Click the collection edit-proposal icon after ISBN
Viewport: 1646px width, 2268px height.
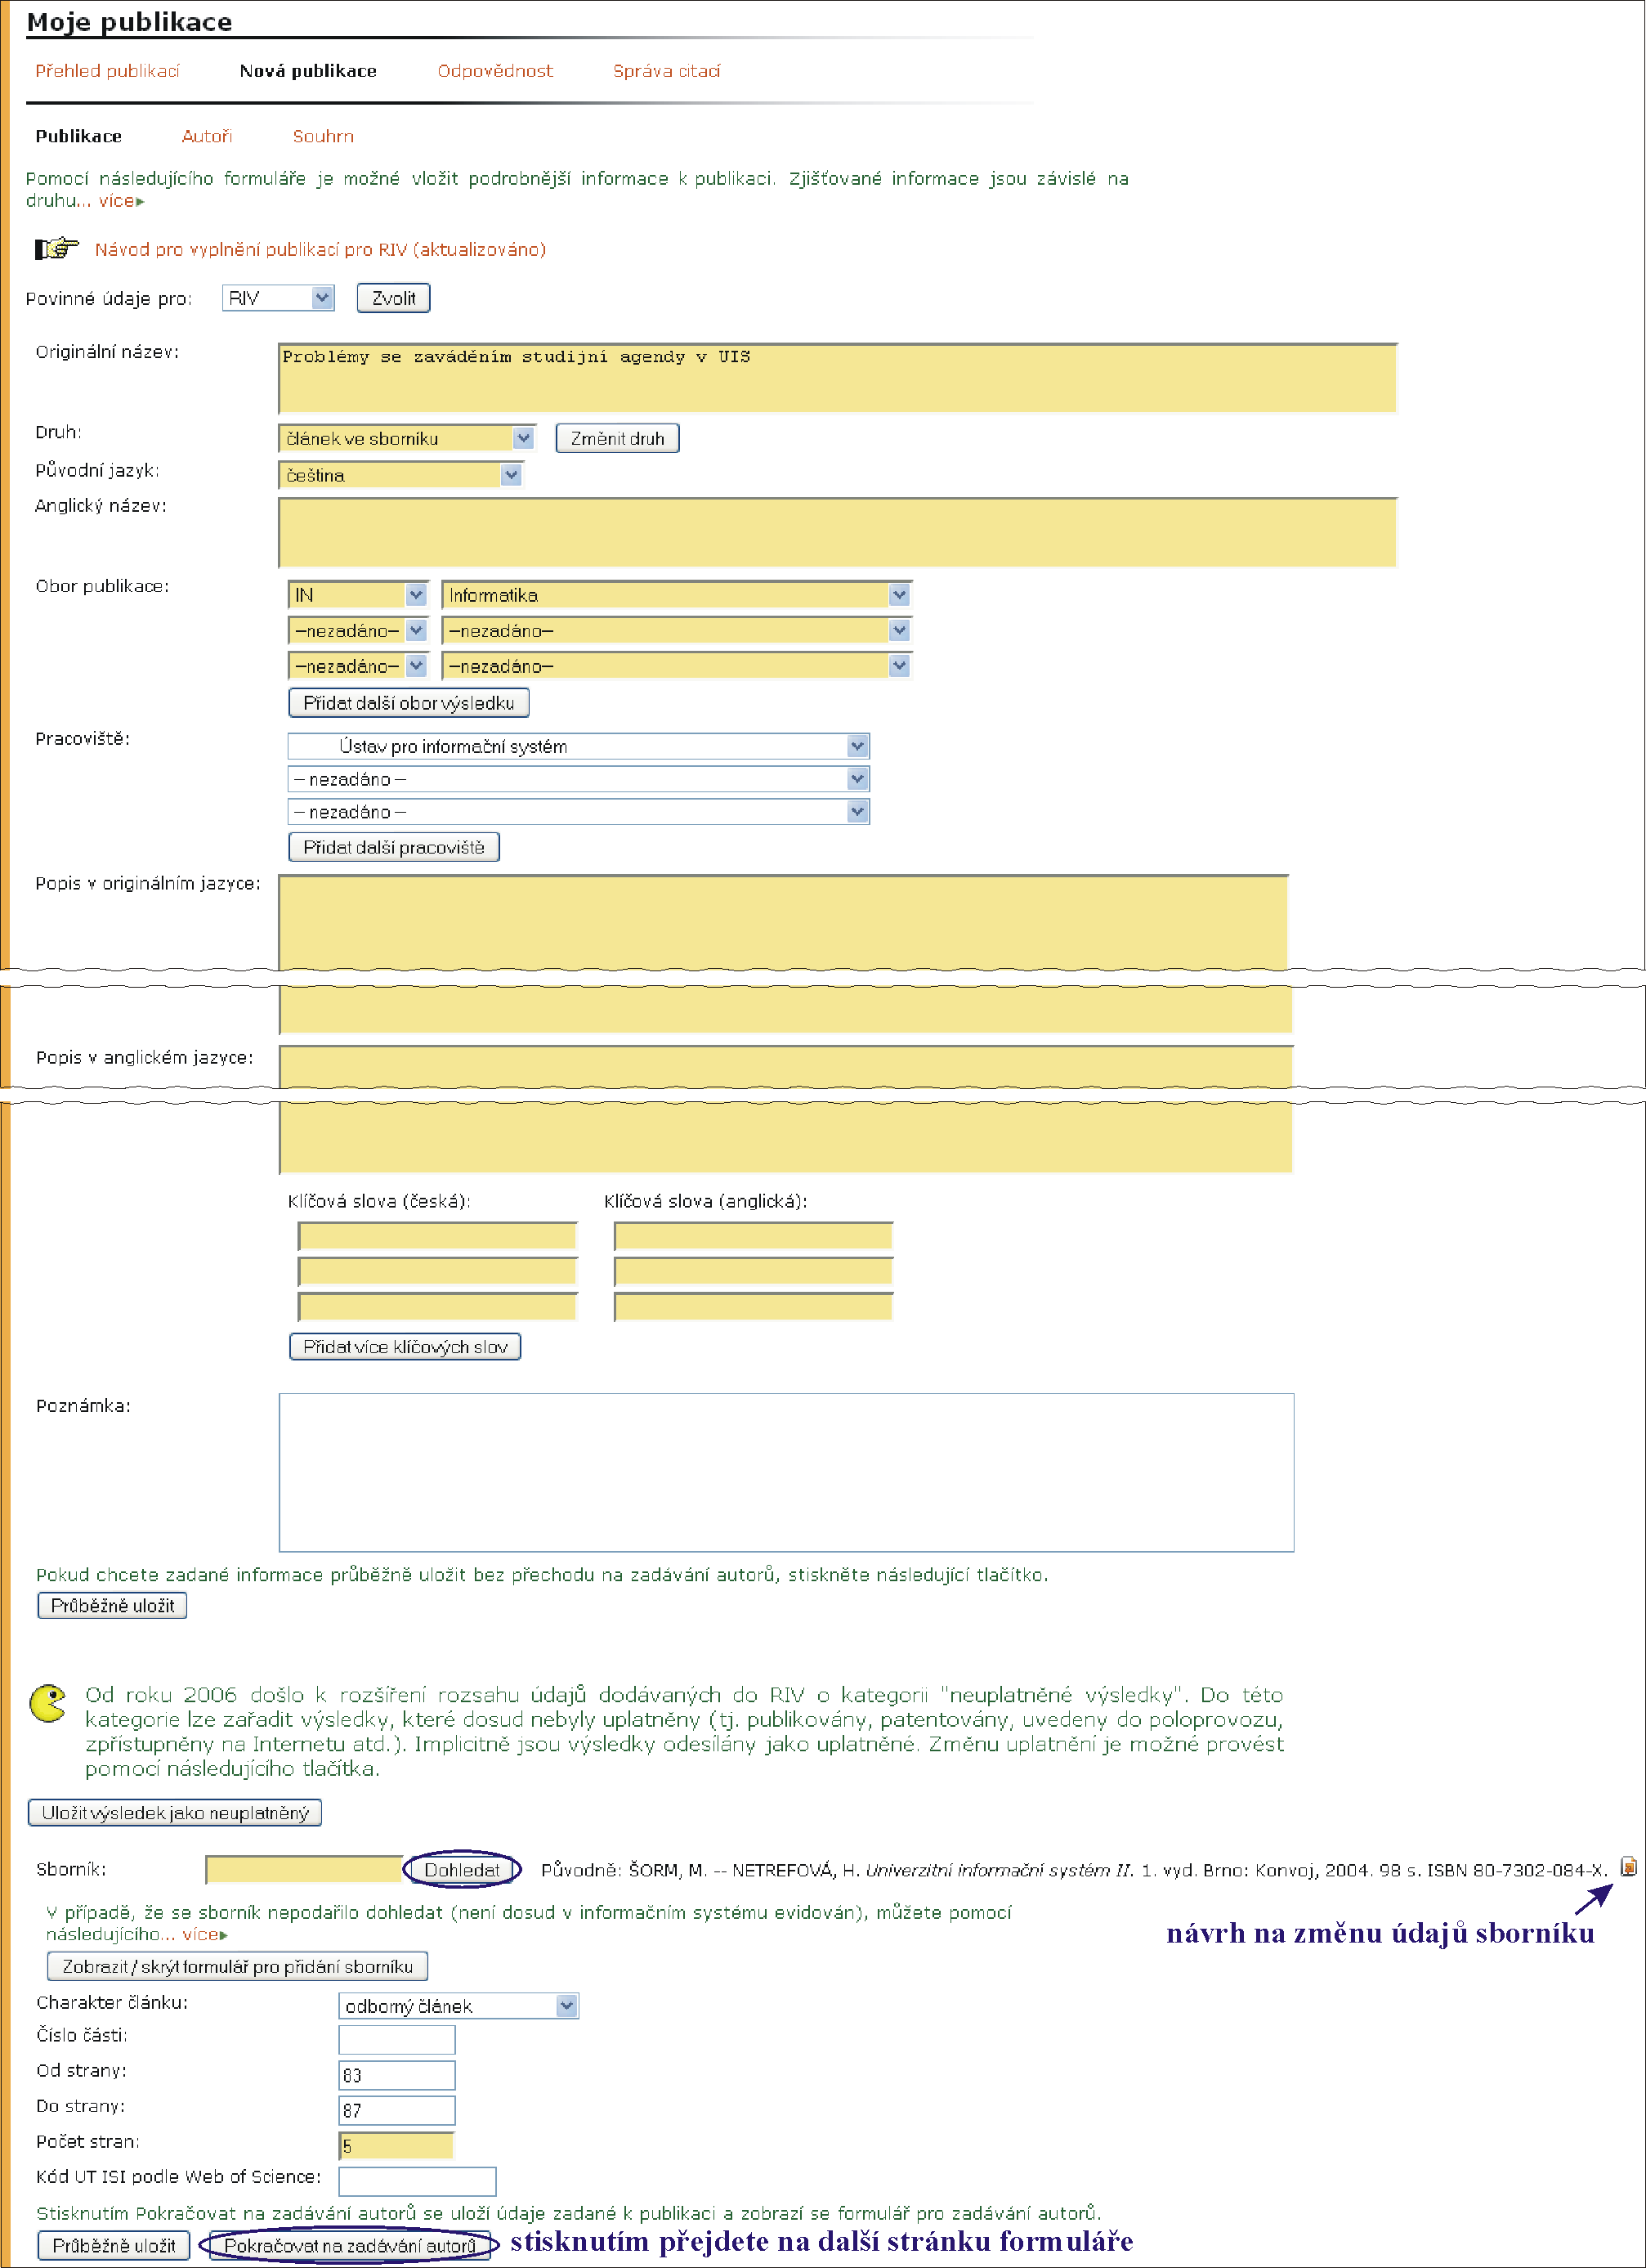click(x=1628, y=1866)
